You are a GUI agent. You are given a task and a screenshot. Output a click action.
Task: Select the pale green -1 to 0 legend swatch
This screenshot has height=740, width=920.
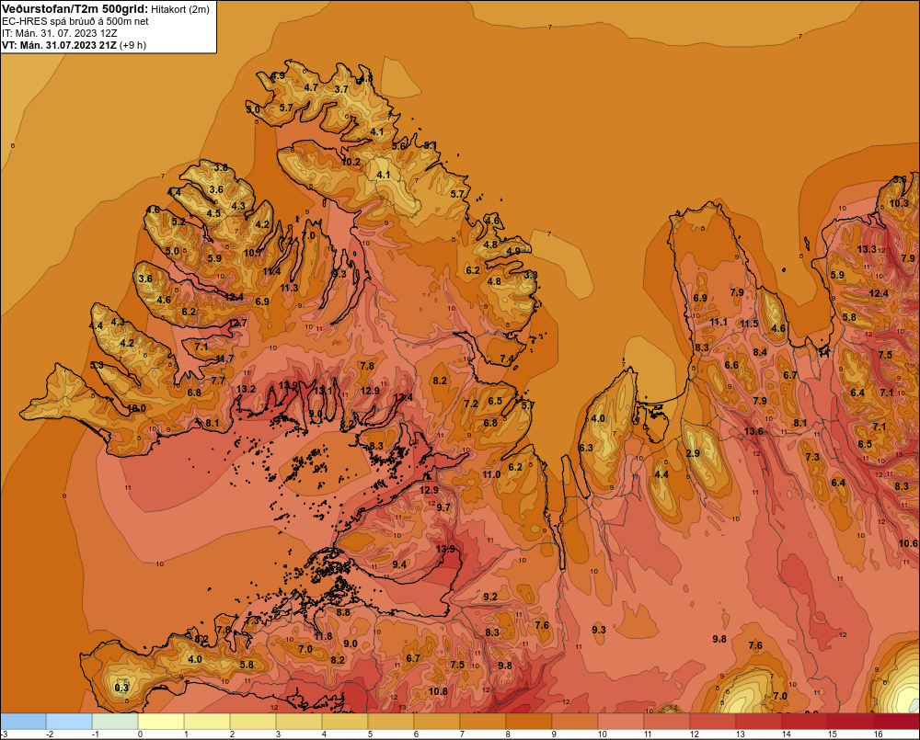tap(115, 722)
